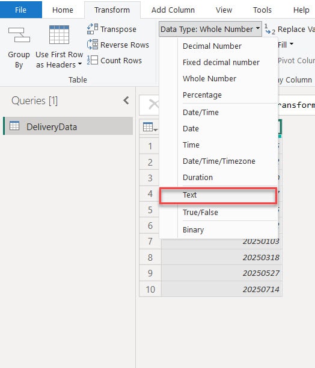Screen dimensions: 315x368
Task: Cancel formula with the X button
Action: (153, 104)
